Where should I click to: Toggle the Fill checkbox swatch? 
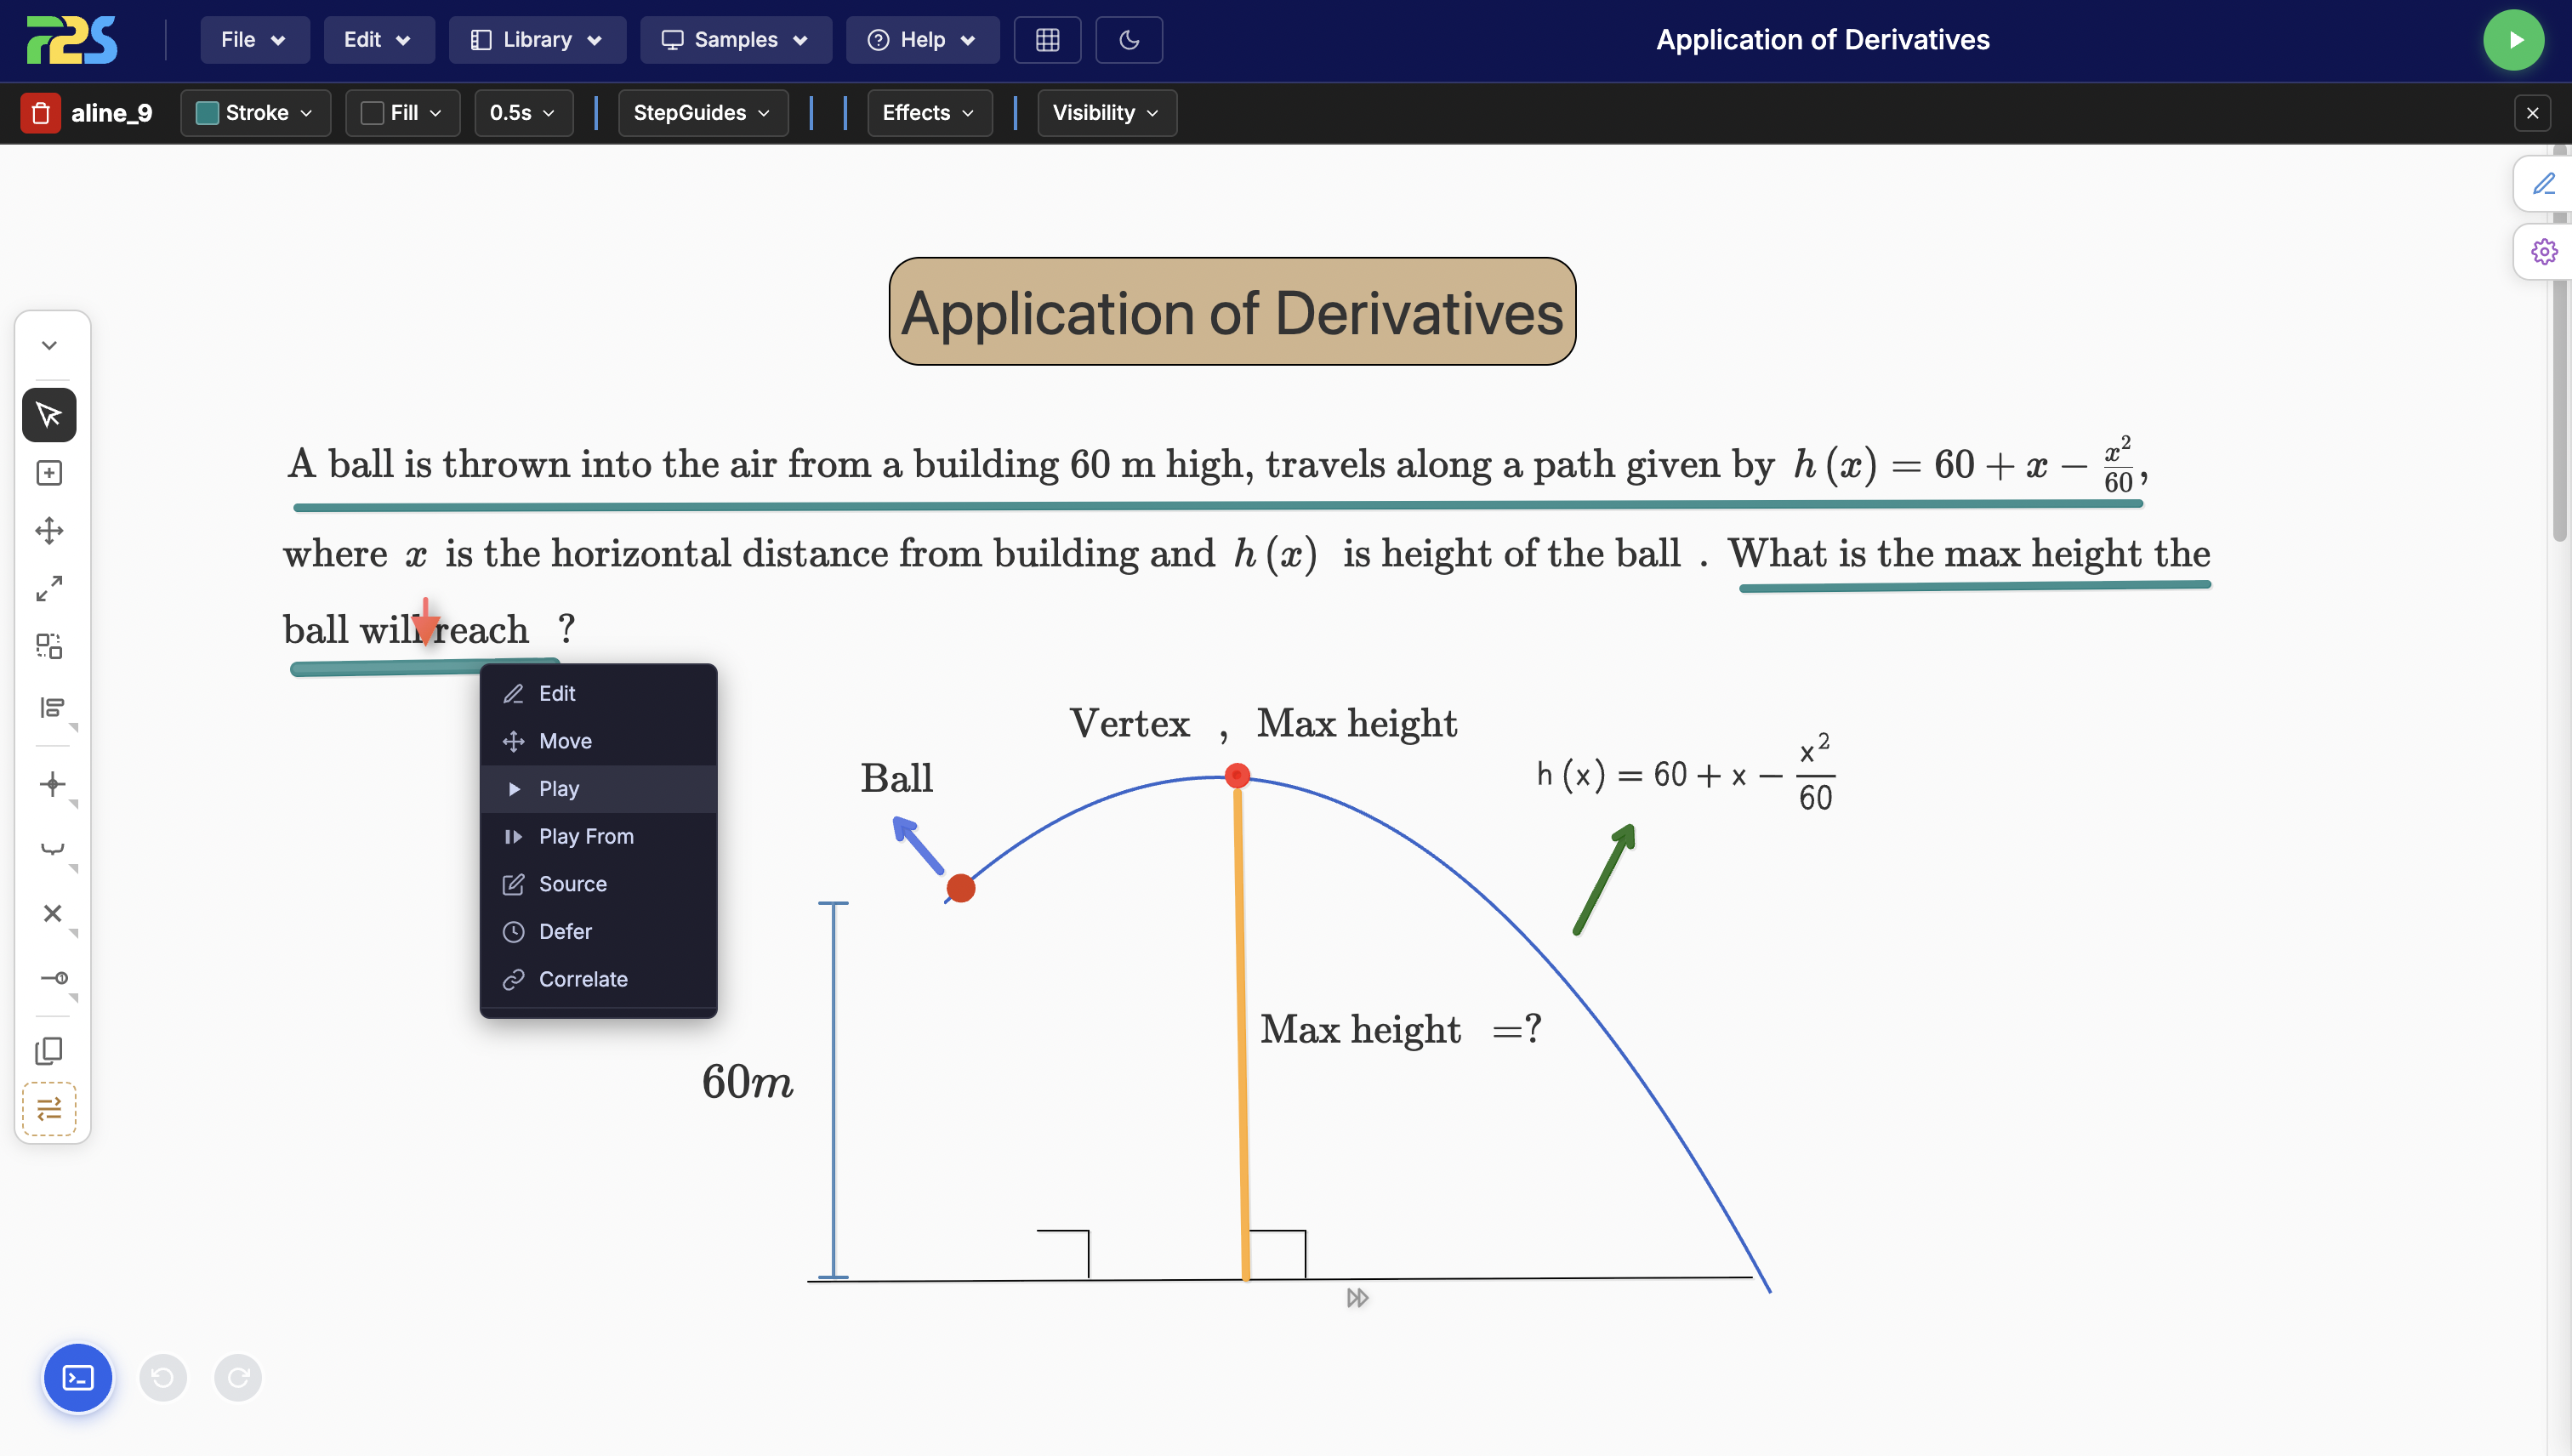coord(372,113)
